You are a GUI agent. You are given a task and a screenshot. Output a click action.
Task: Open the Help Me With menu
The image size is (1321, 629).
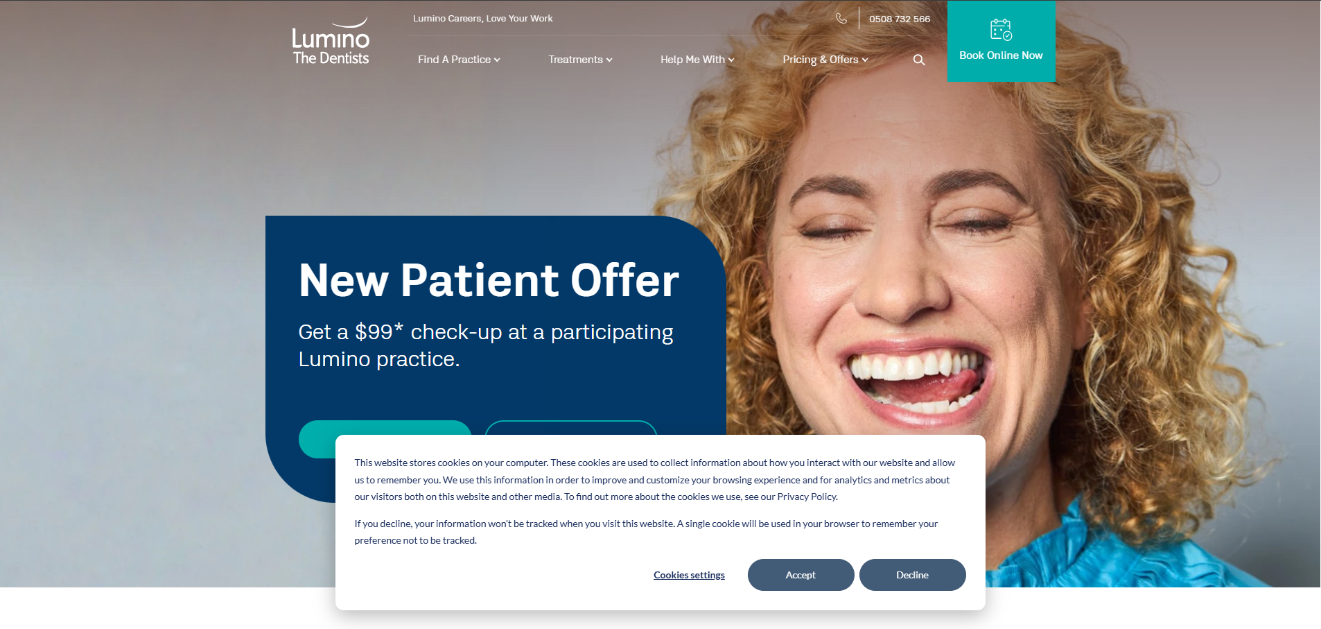tap(697, 60)
